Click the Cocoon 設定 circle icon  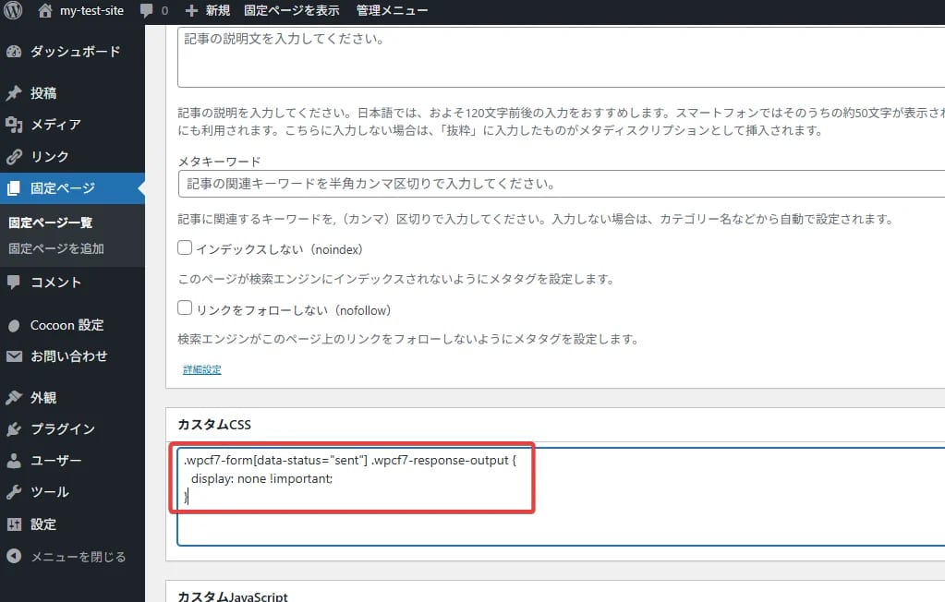tap(22, 325)
